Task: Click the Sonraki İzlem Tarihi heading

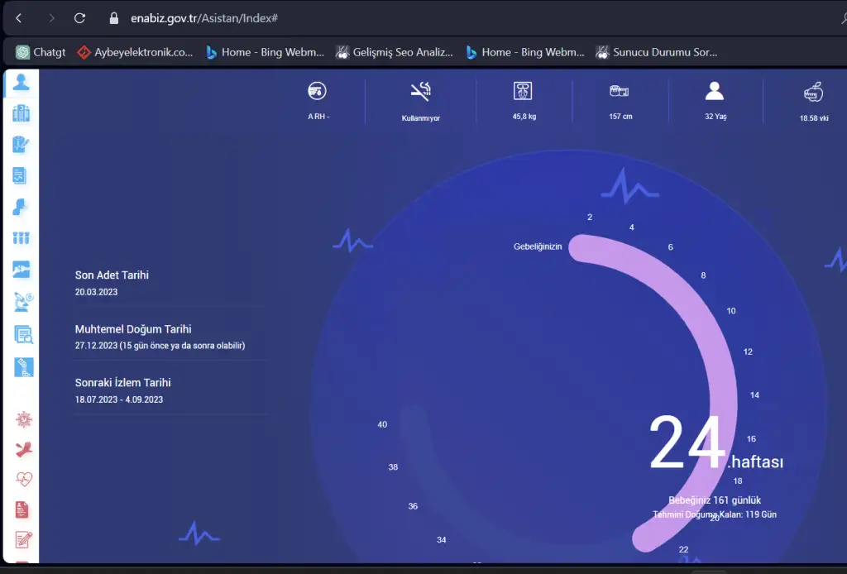Action: [122, 382]
